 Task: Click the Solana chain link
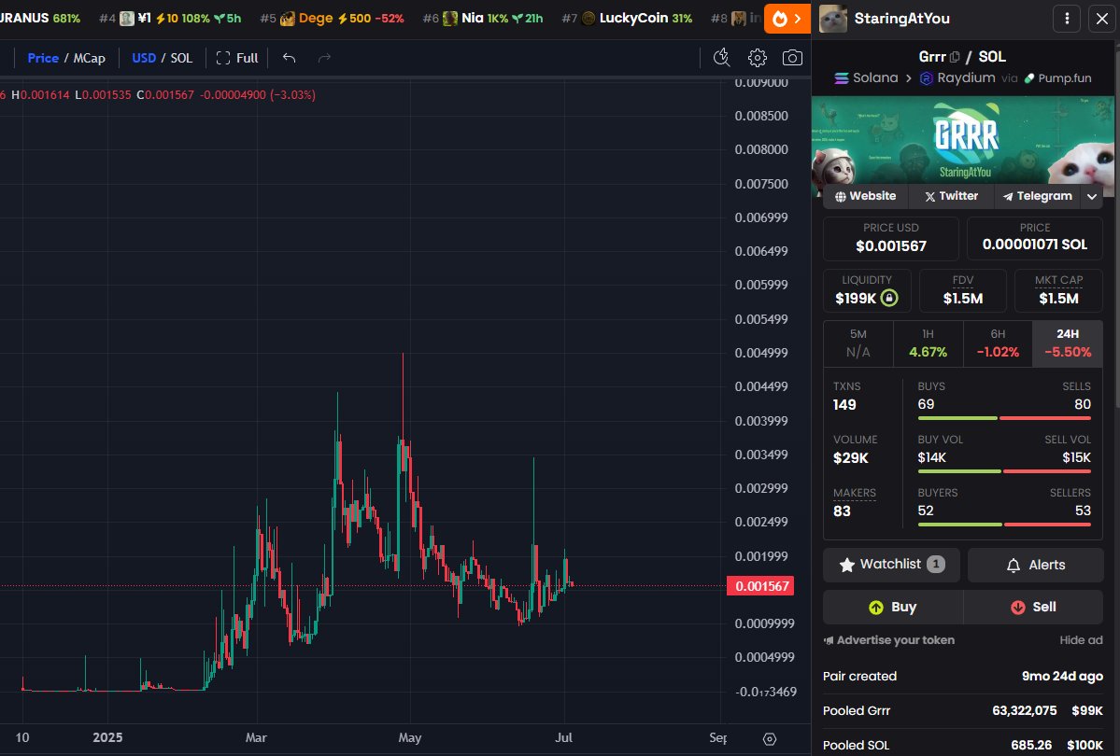[x=866, y=77]
